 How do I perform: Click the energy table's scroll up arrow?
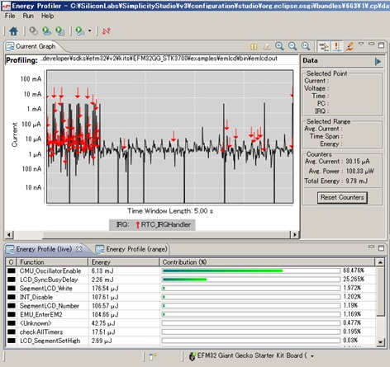tap(380, 262)
